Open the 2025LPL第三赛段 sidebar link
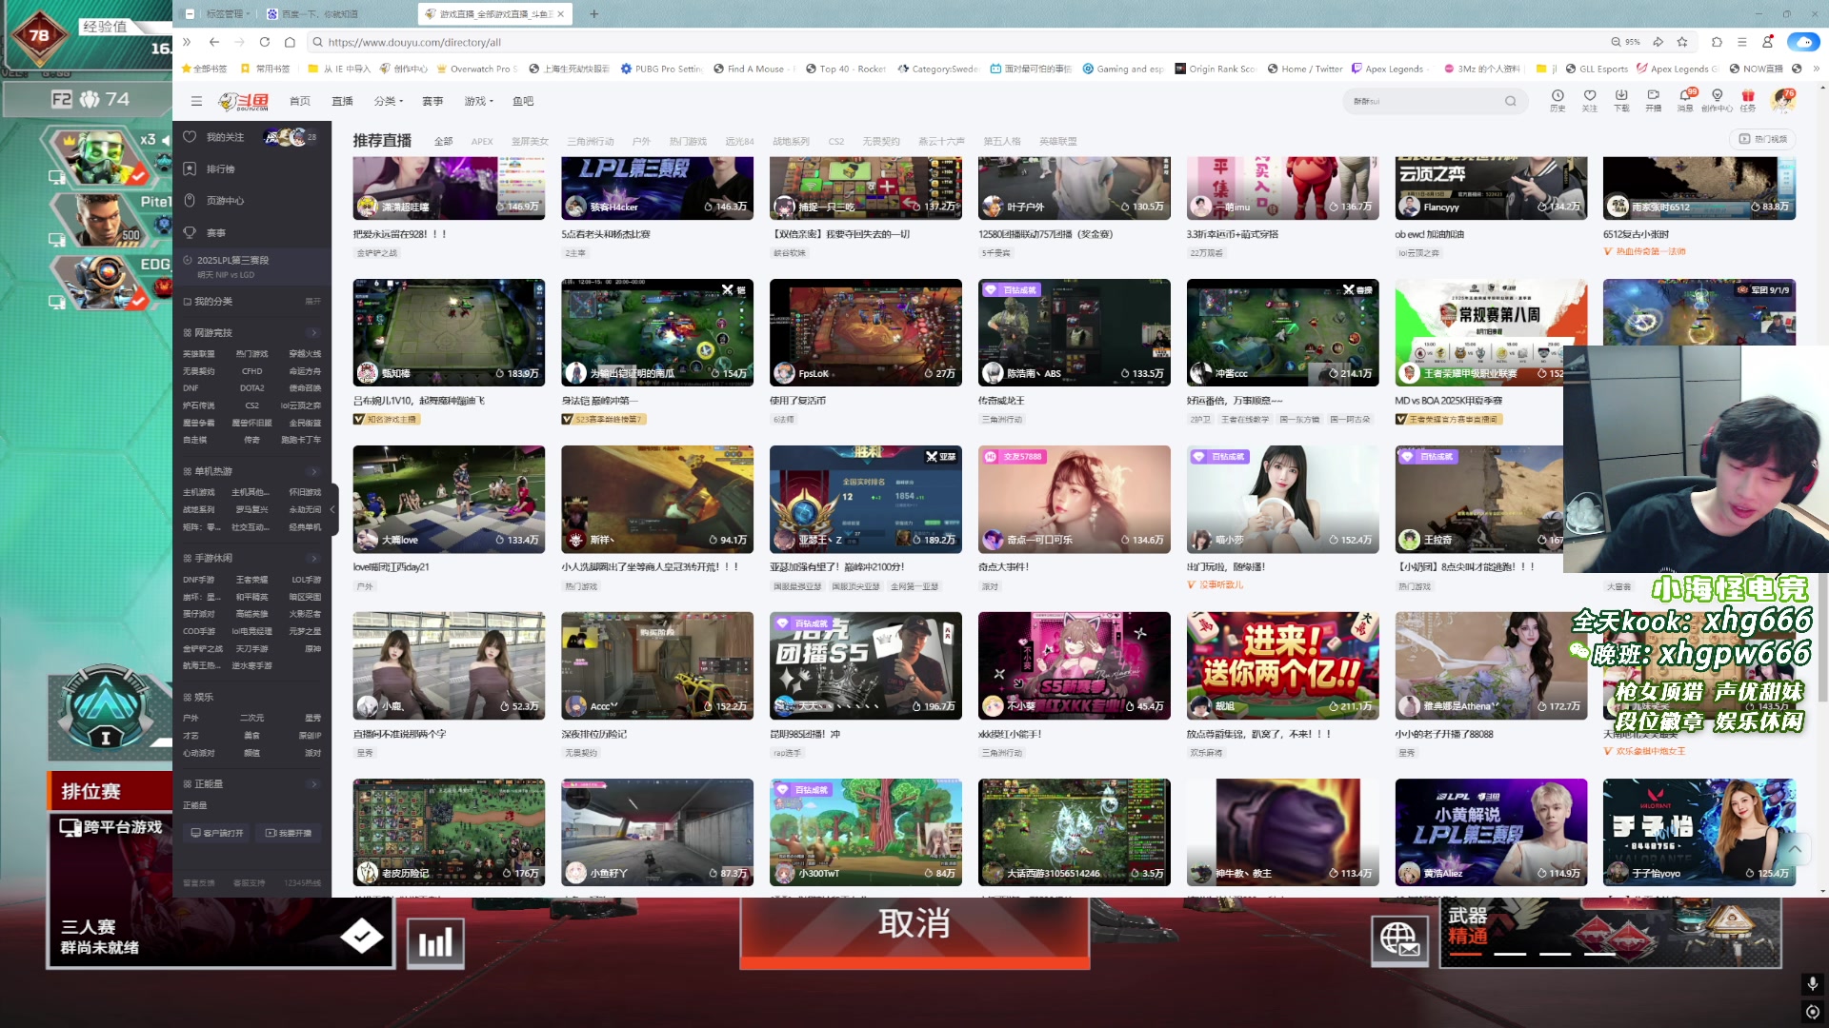This screenshot has width=1829, height=1028. point(232,260)
